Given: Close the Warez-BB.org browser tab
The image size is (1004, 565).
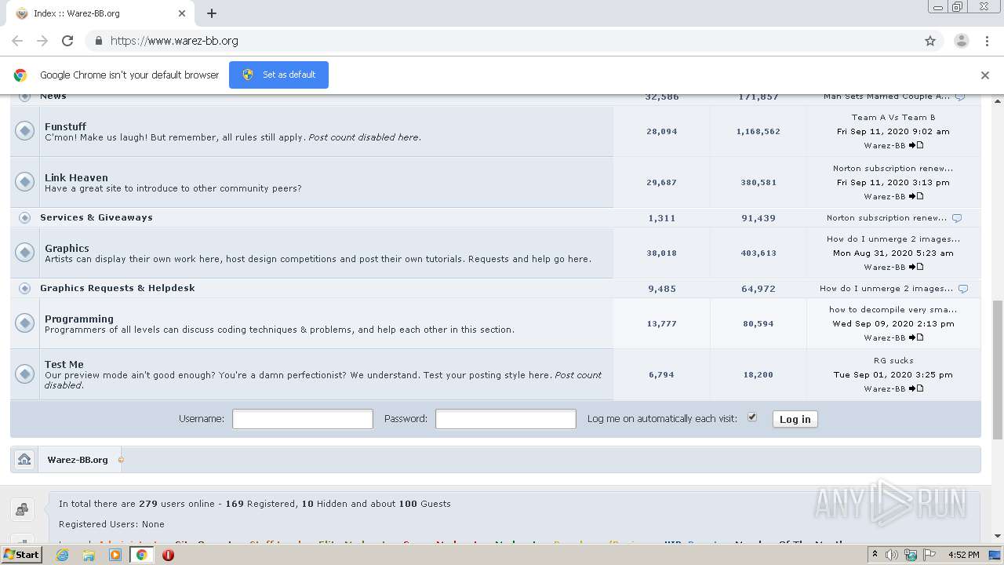Looking at the screenshot, I should (182, 13).
